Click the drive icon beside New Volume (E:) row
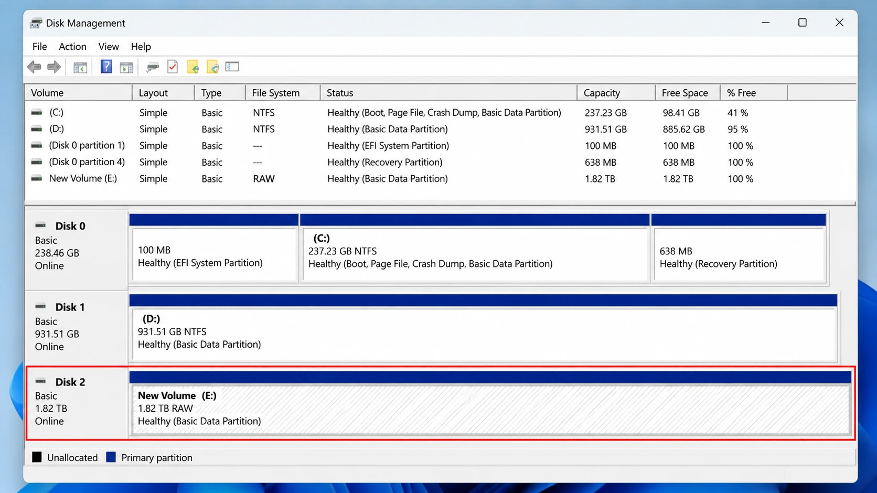The image size is (877, 493). 37,178
